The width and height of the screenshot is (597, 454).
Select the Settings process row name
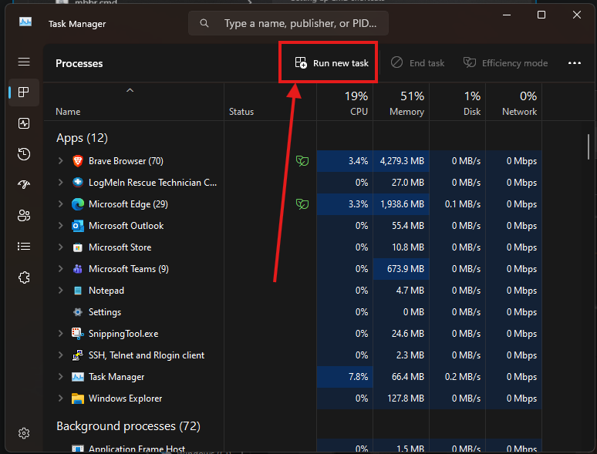click(105, 312)
